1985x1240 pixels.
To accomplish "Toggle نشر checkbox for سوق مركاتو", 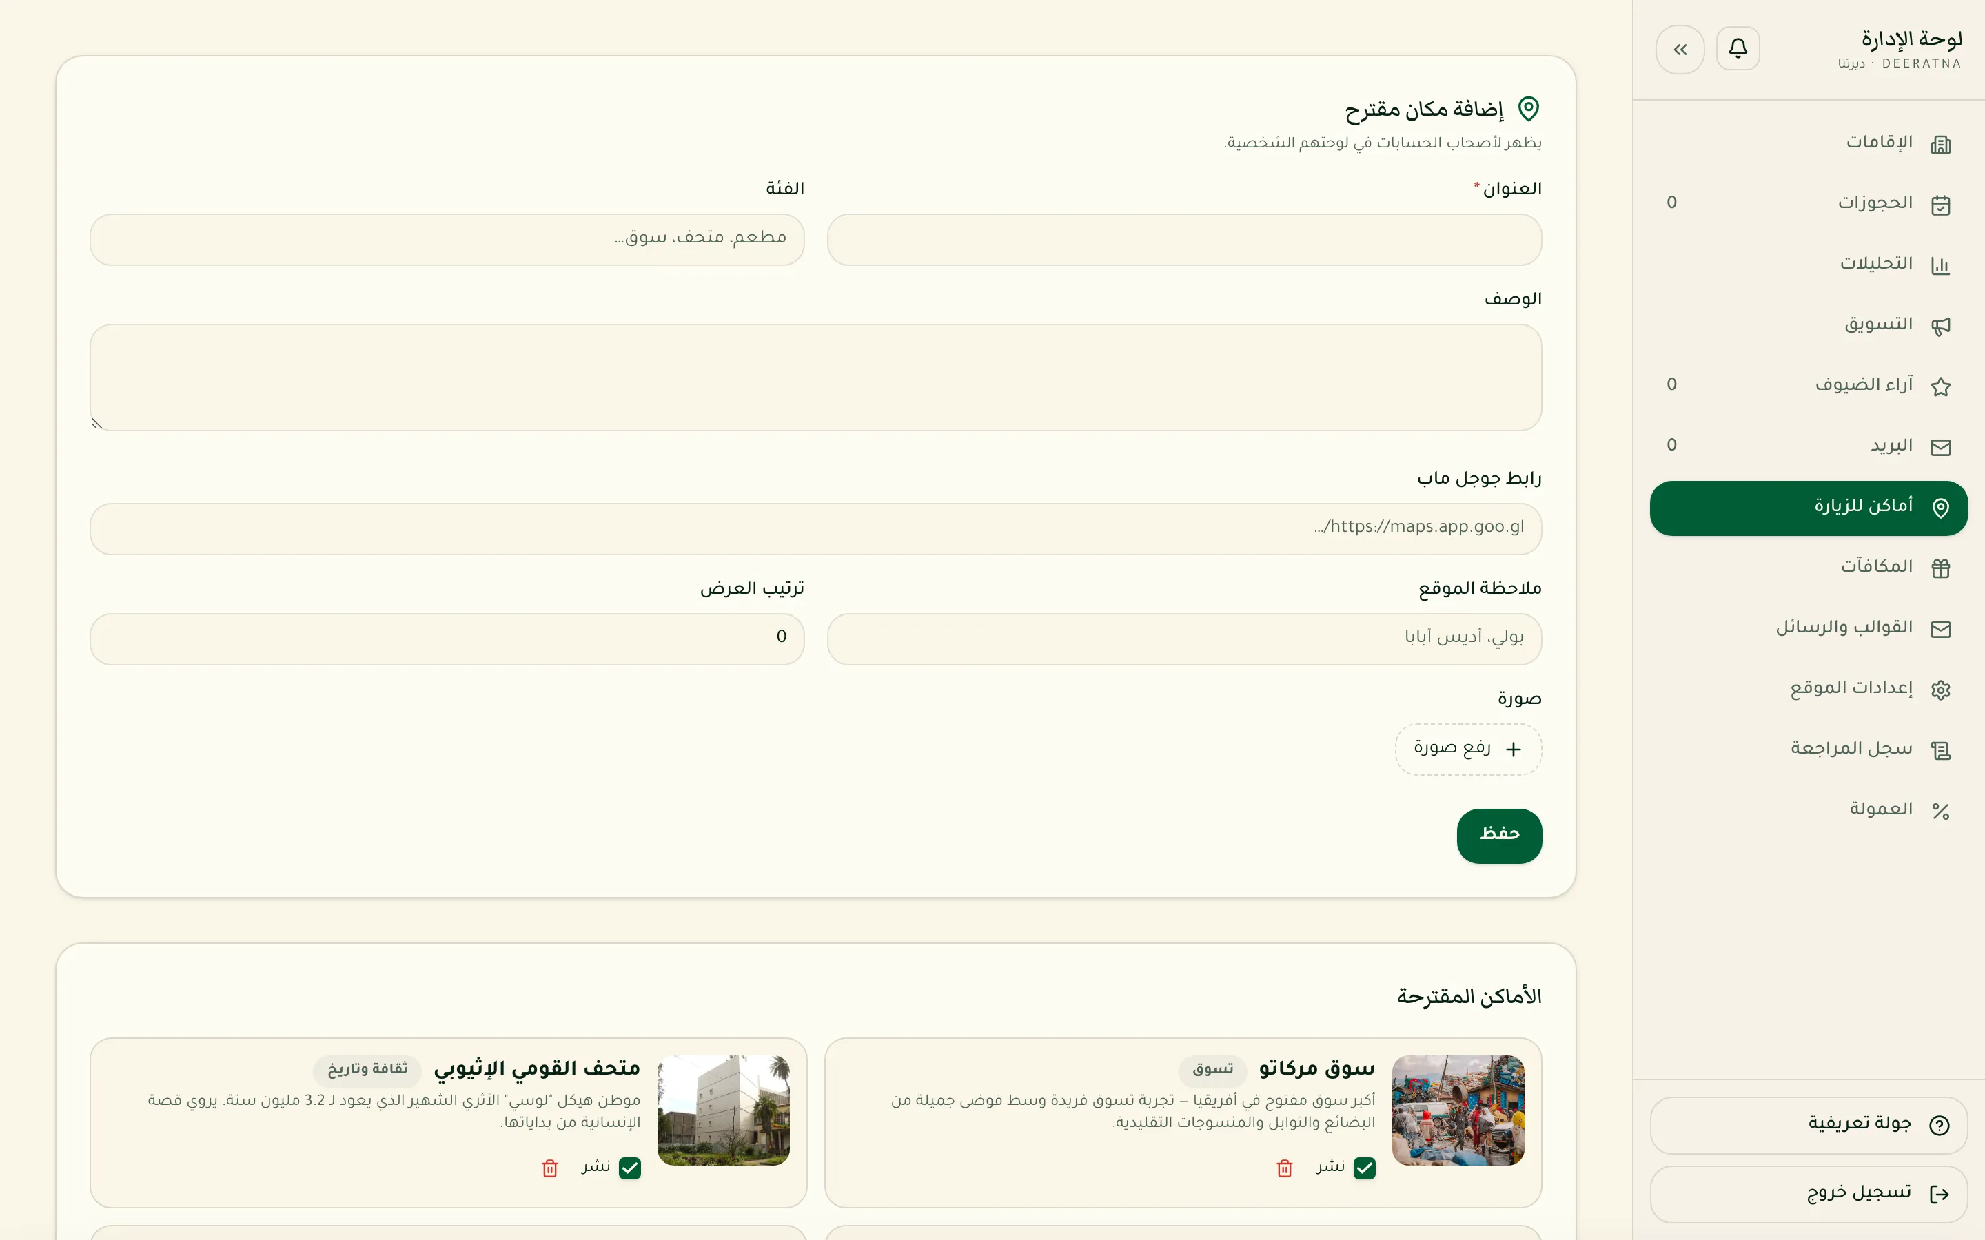I will click(x=1364, y=1168).
